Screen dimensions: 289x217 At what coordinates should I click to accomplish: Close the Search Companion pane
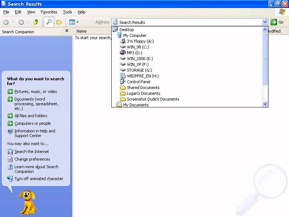(x=67, y=31)
